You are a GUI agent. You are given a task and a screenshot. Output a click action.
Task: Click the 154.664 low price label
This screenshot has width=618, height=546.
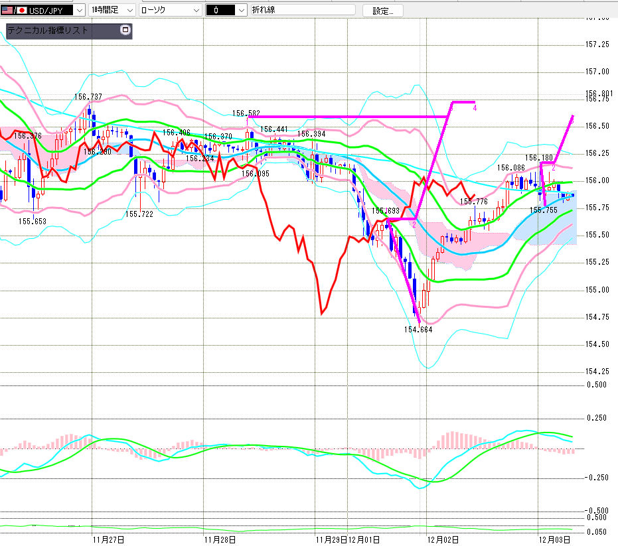coord(418,328)
